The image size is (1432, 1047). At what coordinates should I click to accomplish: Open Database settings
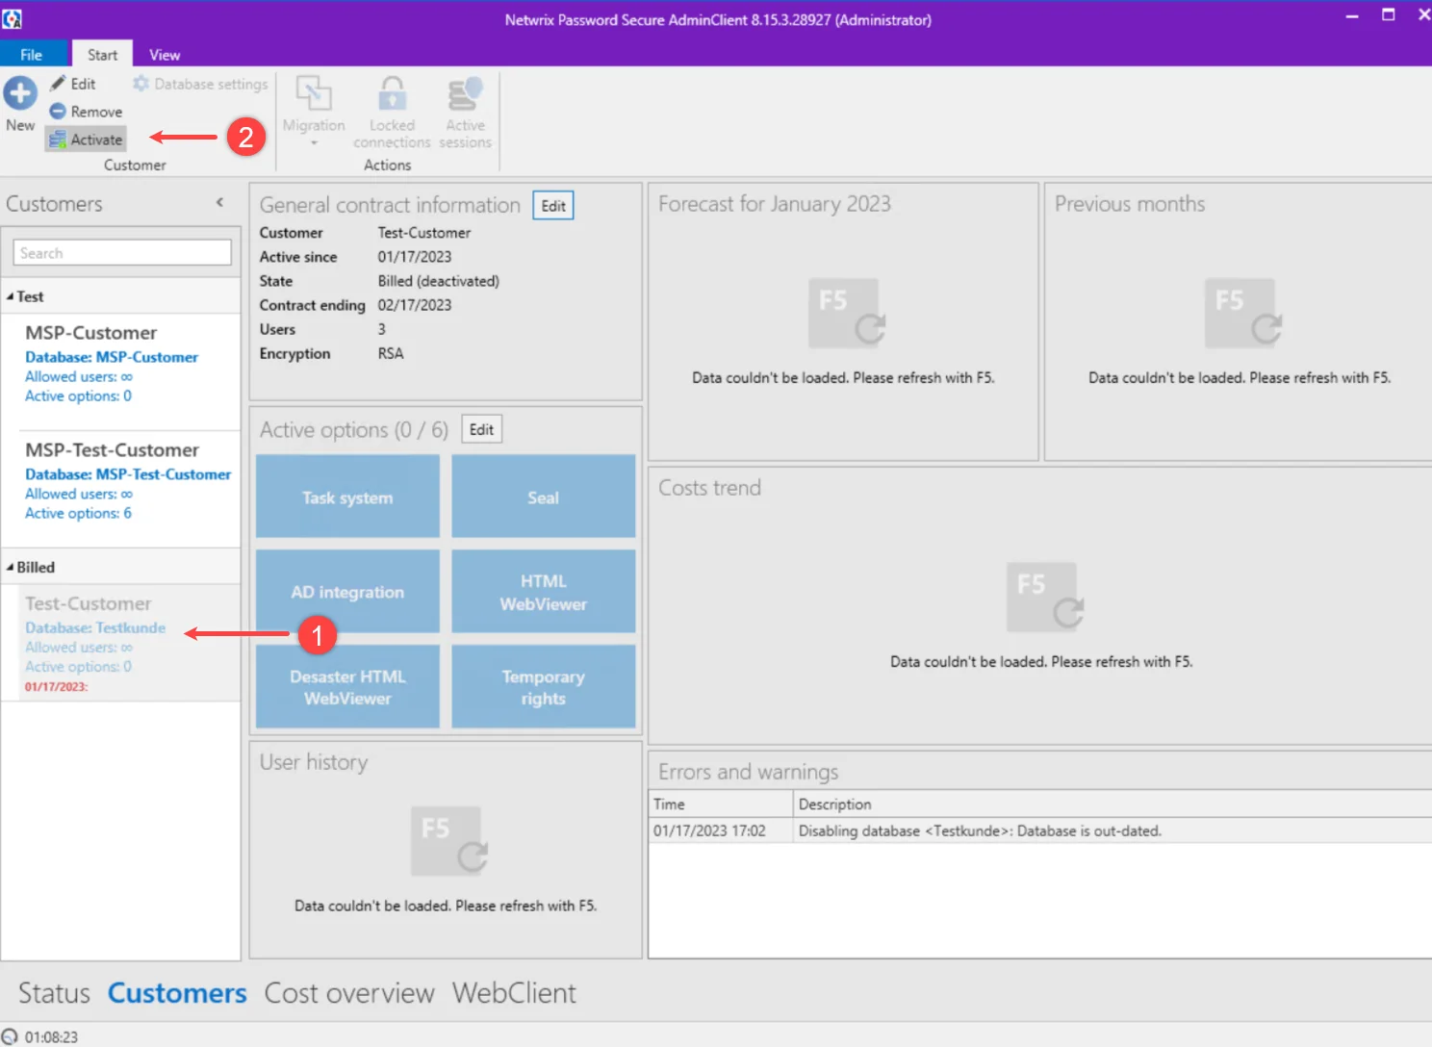point(200,84)
